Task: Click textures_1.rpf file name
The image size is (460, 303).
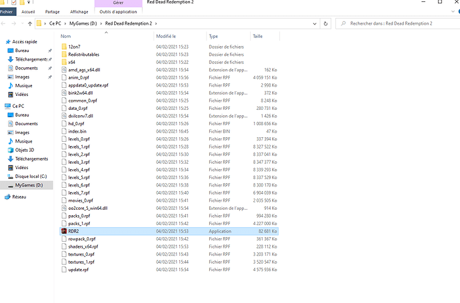Action: point(81,262)
